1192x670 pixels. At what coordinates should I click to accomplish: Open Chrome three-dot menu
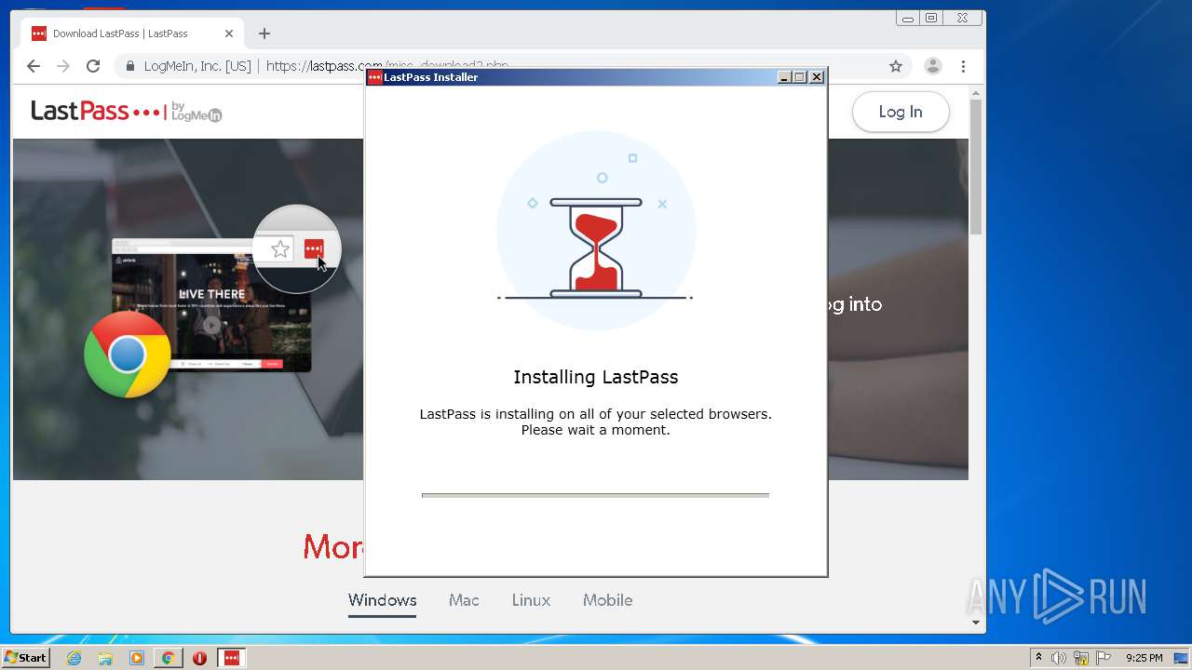click(x=964, y=66)
